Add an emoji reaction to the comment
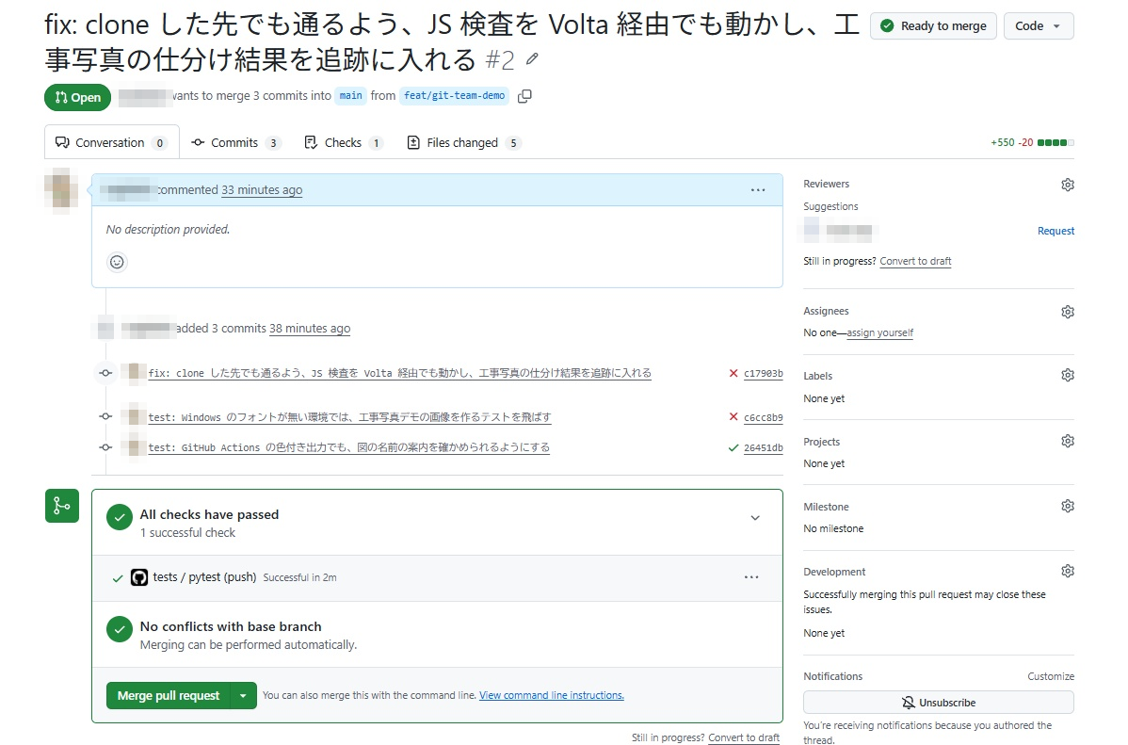 pos(118,262)
